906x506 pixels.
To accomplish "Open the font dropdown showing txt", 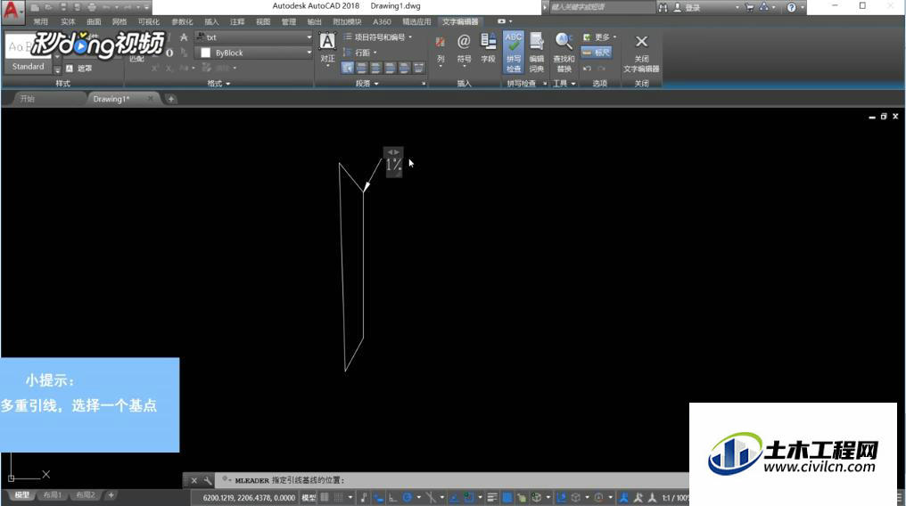I will click(253, 37).
